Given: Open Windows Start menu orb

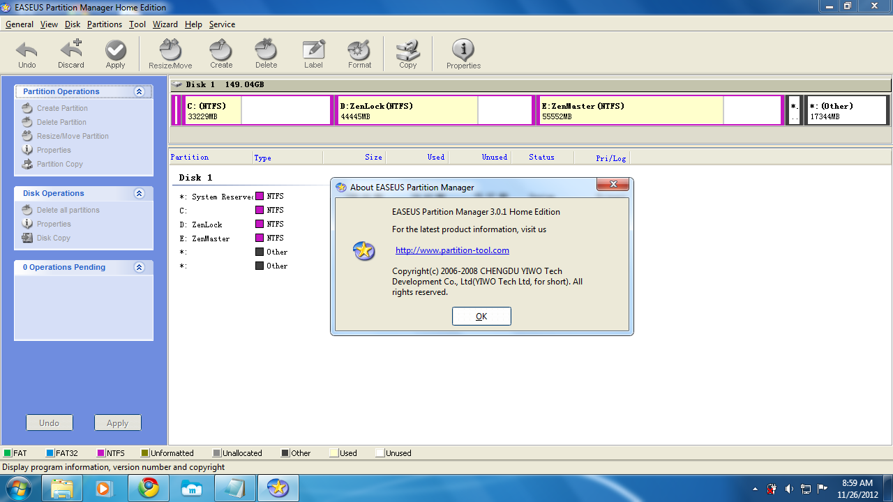Looking at the screenshot, I should 19,488.
